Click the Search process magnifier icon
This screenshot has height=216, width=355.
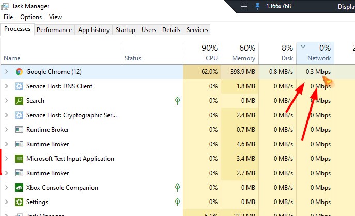[19, 101]
